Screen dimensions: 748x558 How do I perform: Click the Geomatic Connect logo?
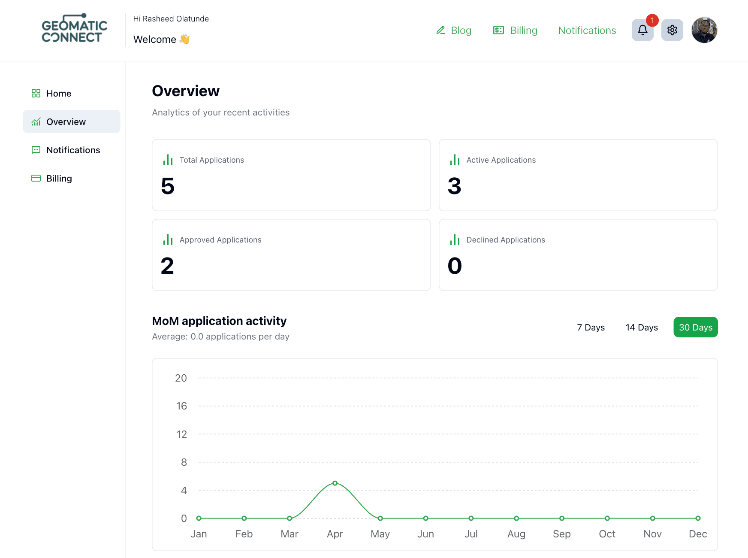tap(74, 29)
